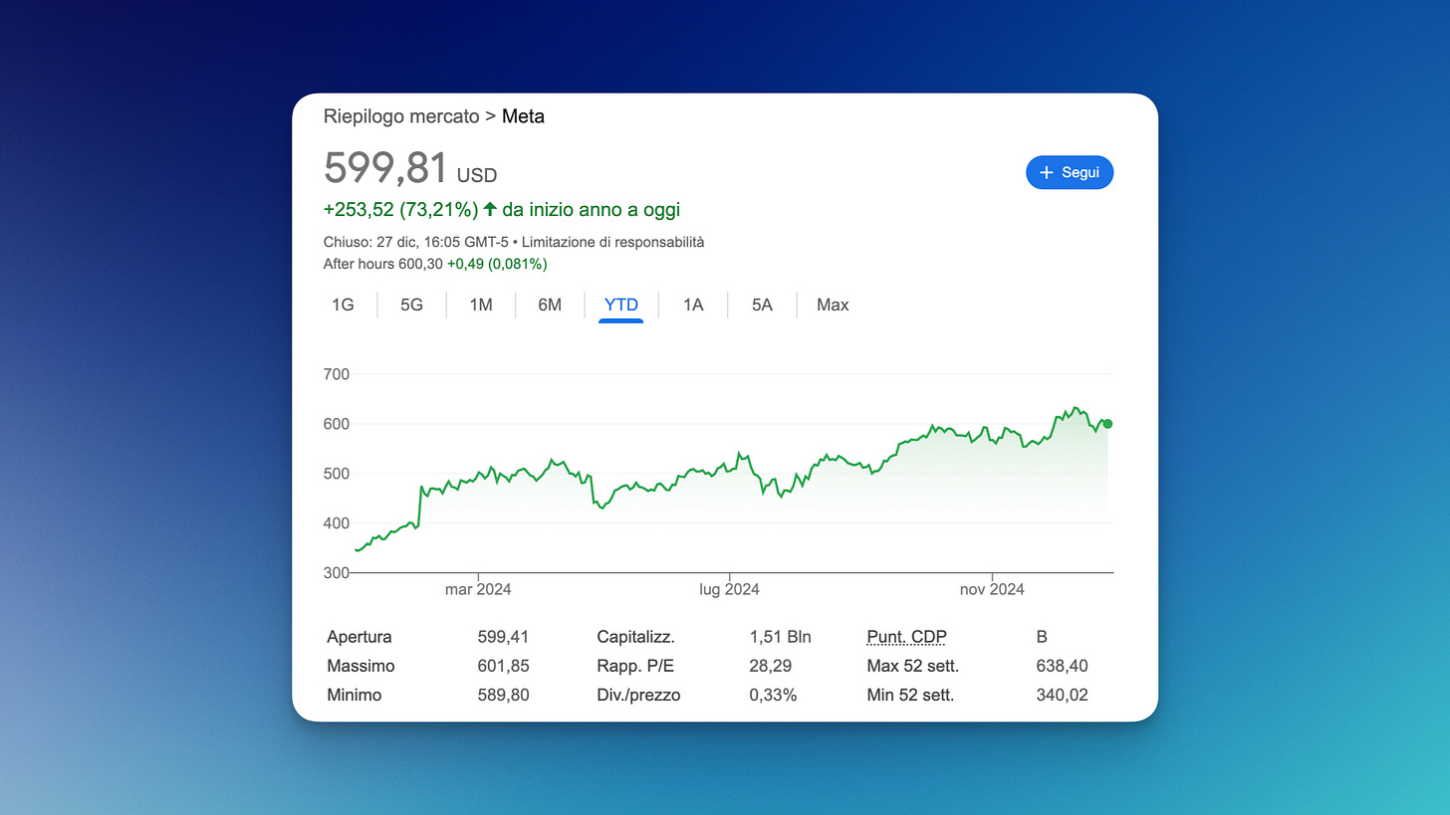
Task: Click the 599,81 price value
Action: pos(385,167)
